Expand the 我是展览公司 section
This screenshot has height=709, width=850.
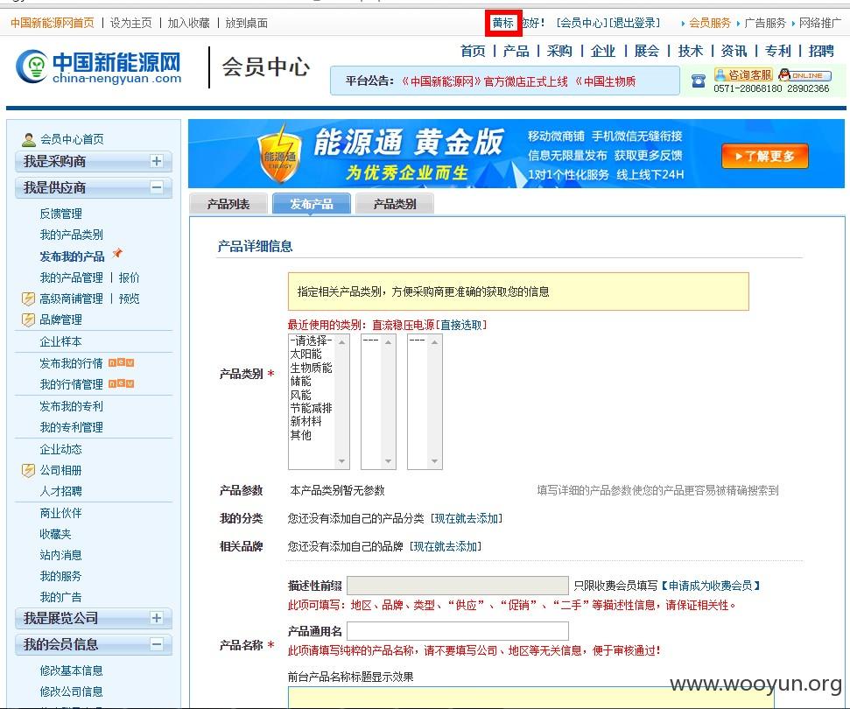pyautogui.click(x=157, y=618)
